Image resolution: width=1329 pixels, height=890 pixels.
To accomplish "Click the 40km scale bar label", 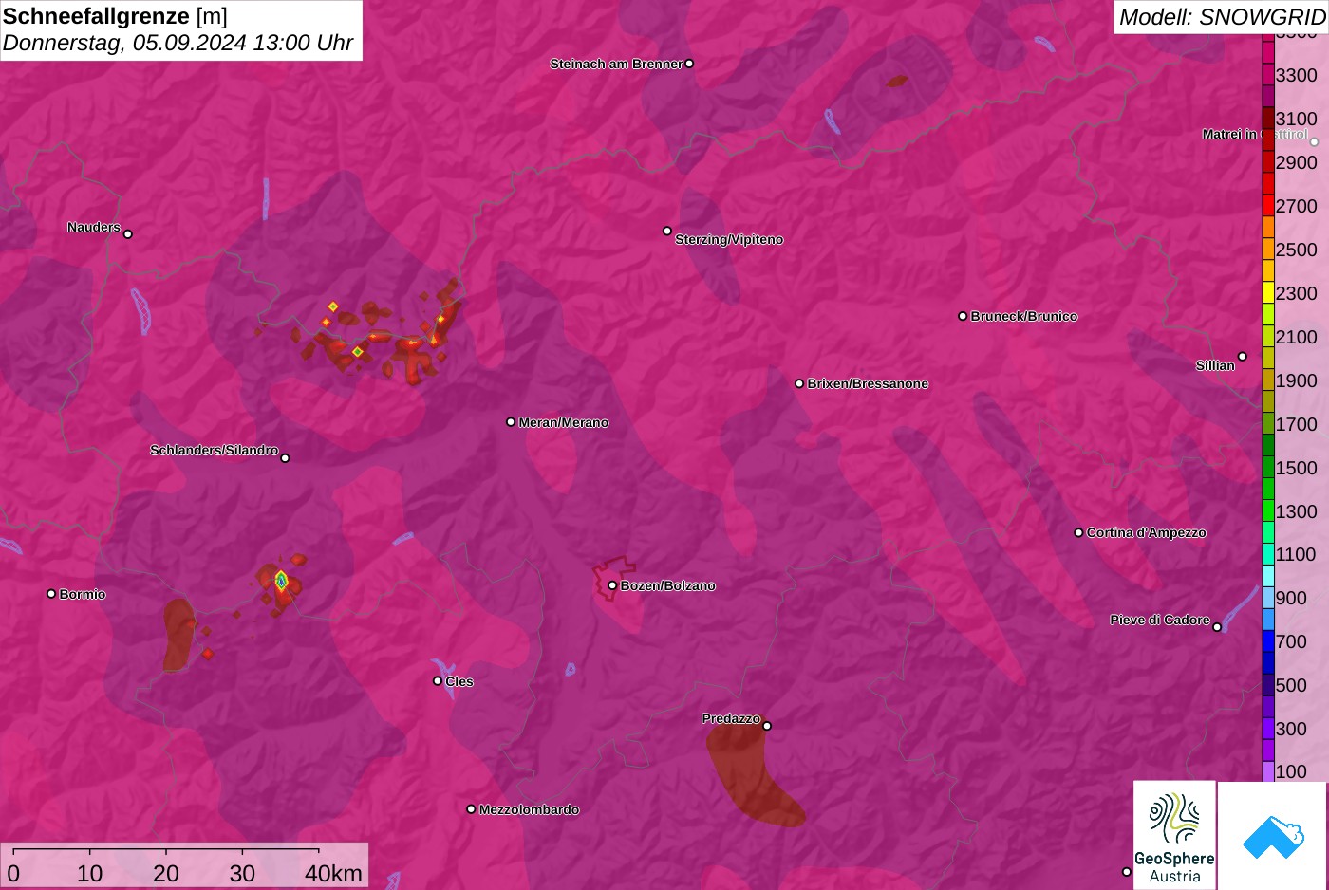I will tap(333, 873).
